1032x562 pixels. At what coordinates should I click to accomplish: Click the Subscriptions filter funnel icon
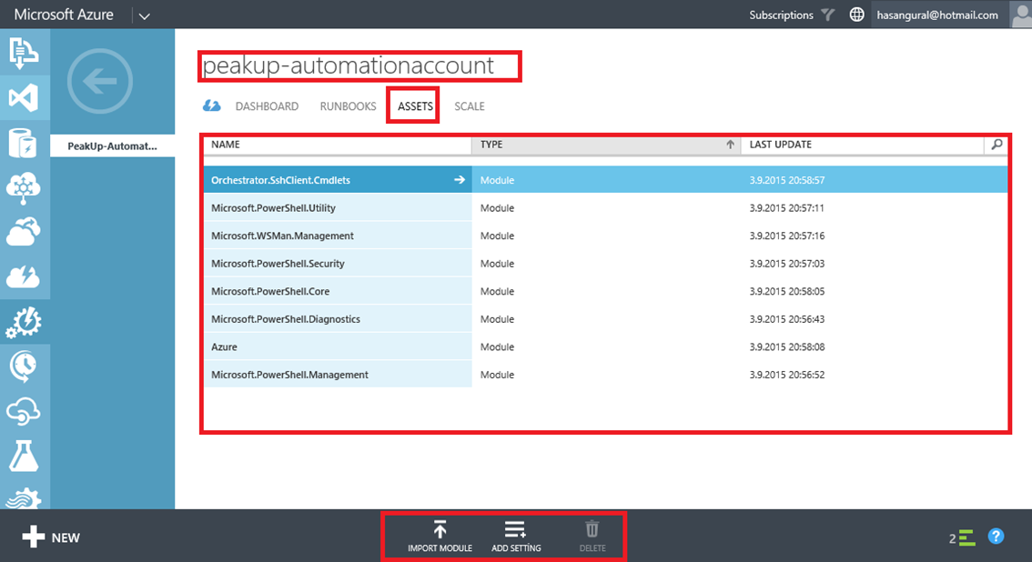click(828, 15)
